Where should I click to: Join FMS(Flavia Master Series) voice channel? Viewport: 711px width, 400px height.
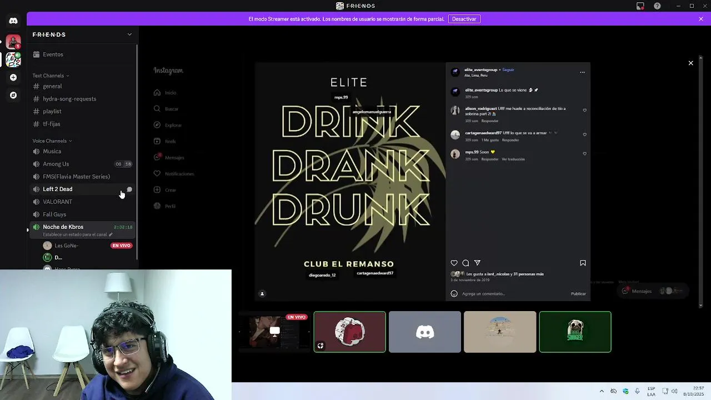(82, 177)
